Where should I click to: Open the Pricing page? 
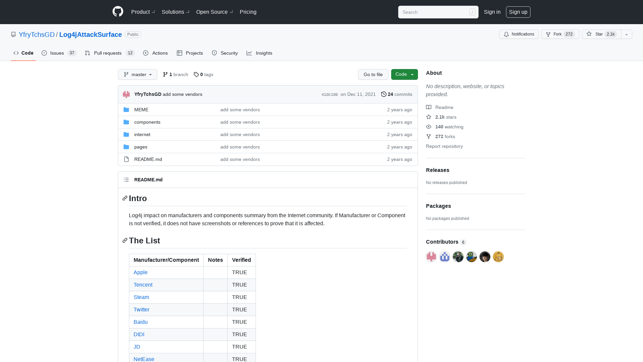point(248,12)
